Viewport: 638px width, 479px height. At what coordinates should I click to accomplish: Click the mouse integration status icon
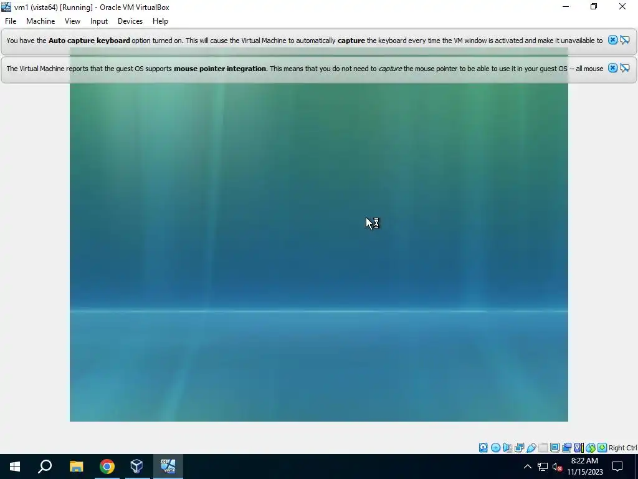591,448
